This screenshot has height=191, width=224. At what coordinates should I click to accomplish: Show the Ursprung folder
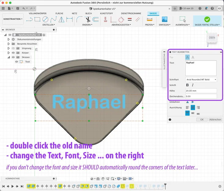coord(13,48)
